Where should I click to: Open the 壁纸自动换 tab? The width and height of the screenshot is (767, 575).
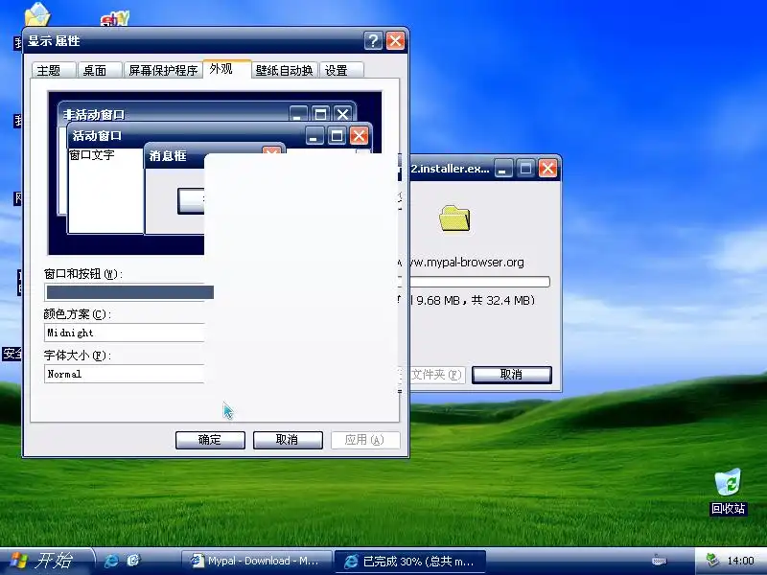284,70
